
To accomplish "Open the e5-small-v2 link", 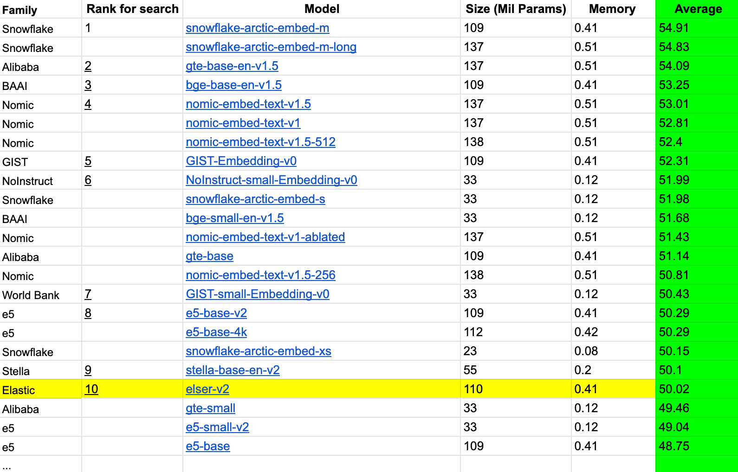I will pos(218,427).
